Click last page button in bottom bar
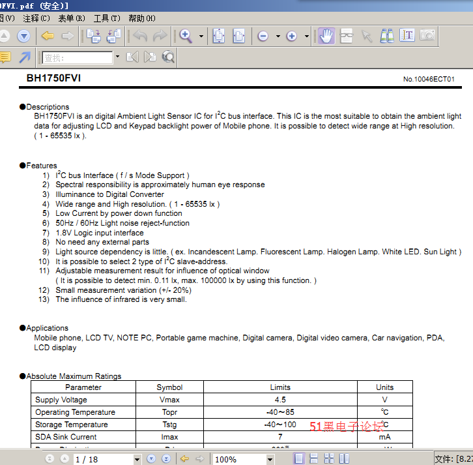Image resolution: width=473 pixels, height=465 pixels. tap(166, 458)
